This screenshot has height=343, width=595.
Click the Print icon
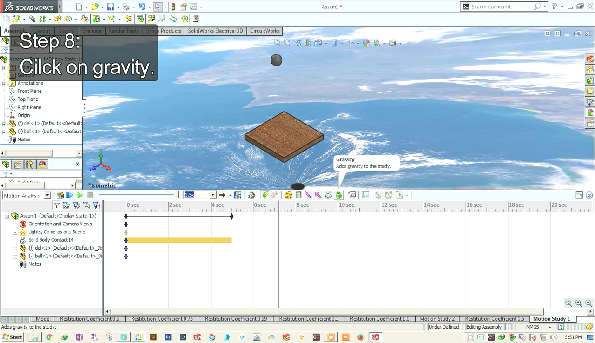126,7
